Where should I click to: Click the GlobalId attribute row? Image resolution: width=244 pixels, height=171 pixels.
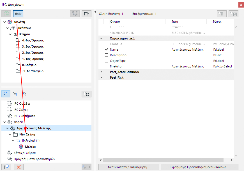pyautogui.click(x=166, y=44)
